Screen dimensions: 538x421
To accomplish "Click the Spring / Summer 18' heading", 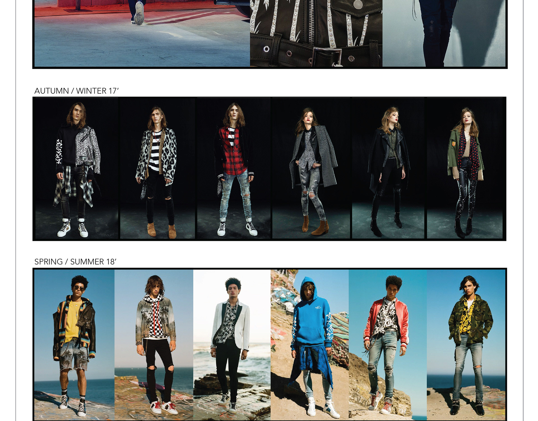I will [75, 262].
